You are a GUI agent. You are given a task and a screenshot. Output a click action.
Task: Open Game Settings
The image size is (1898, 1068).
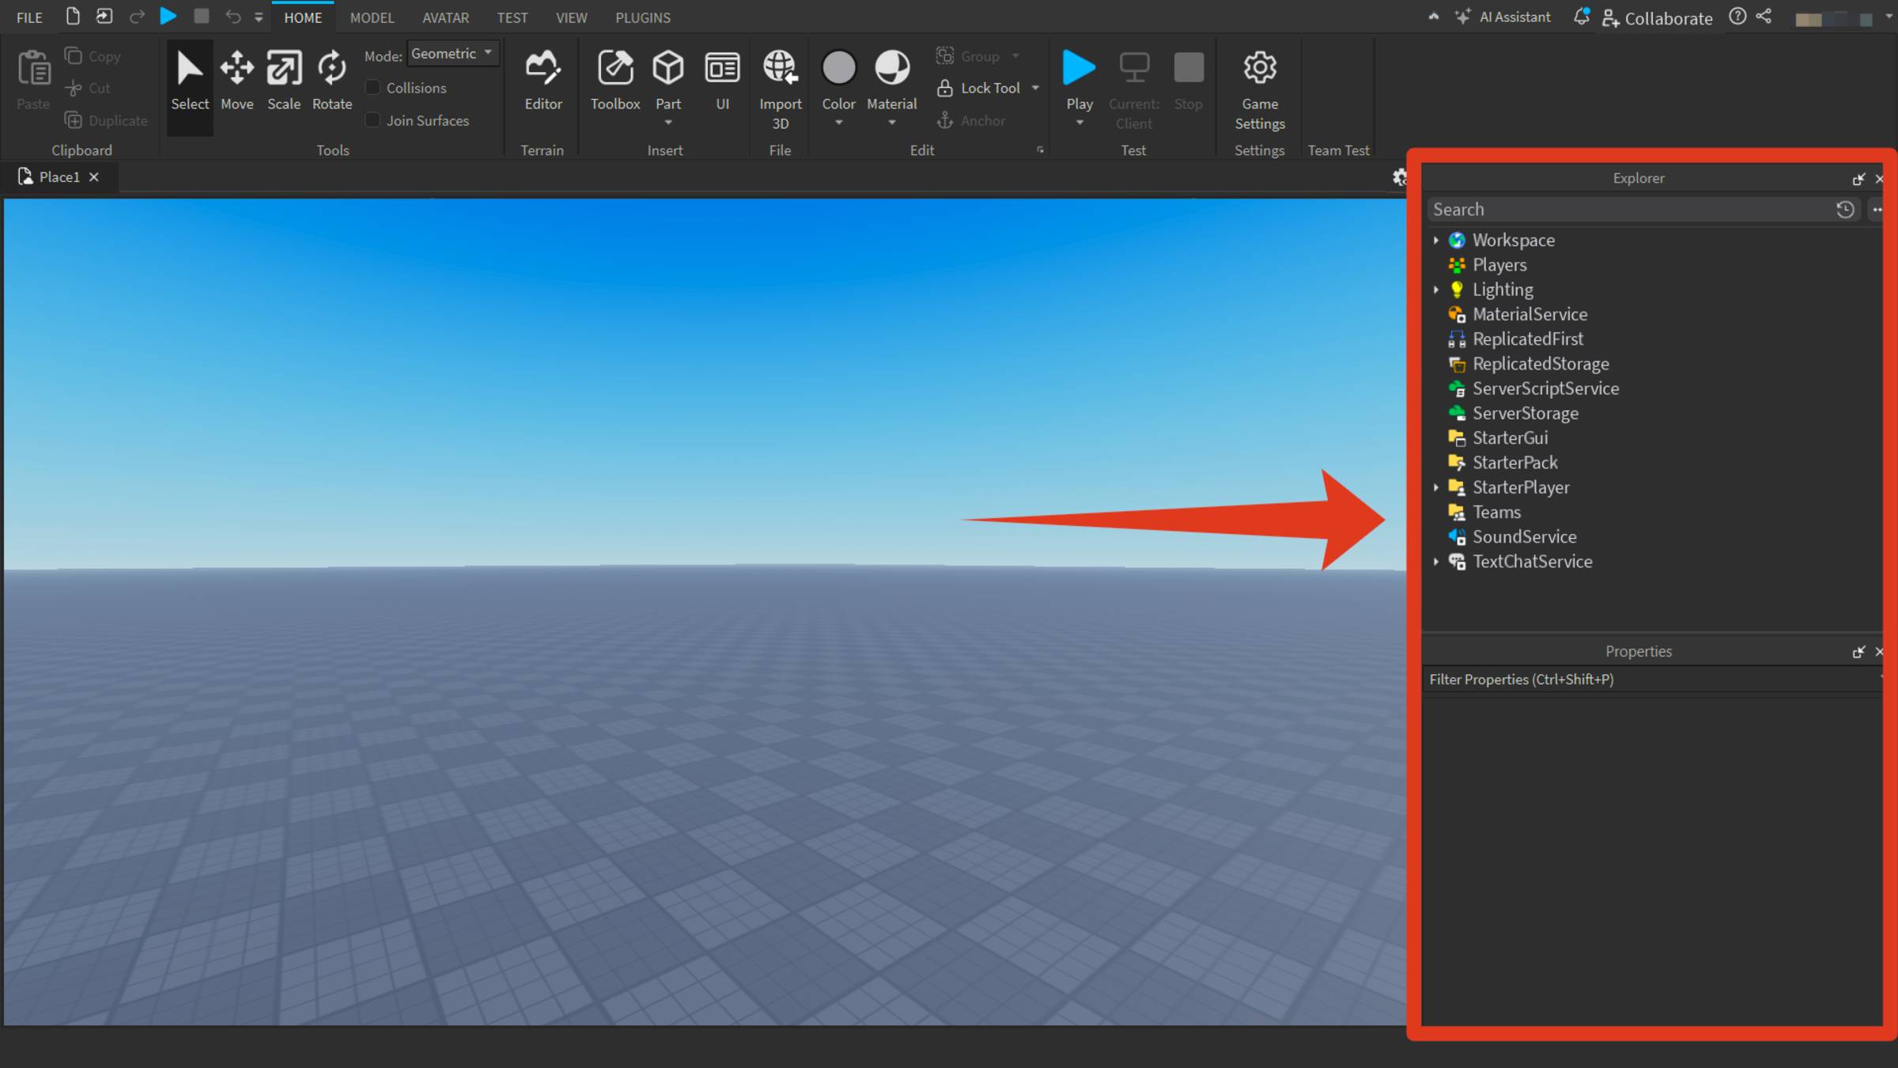tap(1259, 83)
